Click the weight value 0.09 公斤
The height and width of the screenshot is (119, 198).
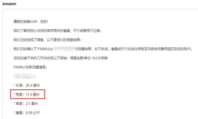pyautogui.click(x=33, y=113)
